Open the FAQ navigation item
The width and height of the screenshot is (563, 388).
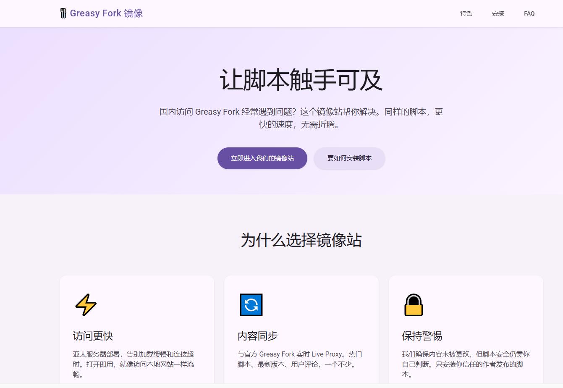[x=529, y=13]
